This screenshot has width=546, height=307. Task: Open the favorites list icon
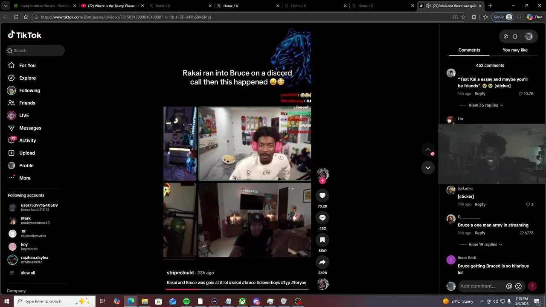[x=485, y=17]
